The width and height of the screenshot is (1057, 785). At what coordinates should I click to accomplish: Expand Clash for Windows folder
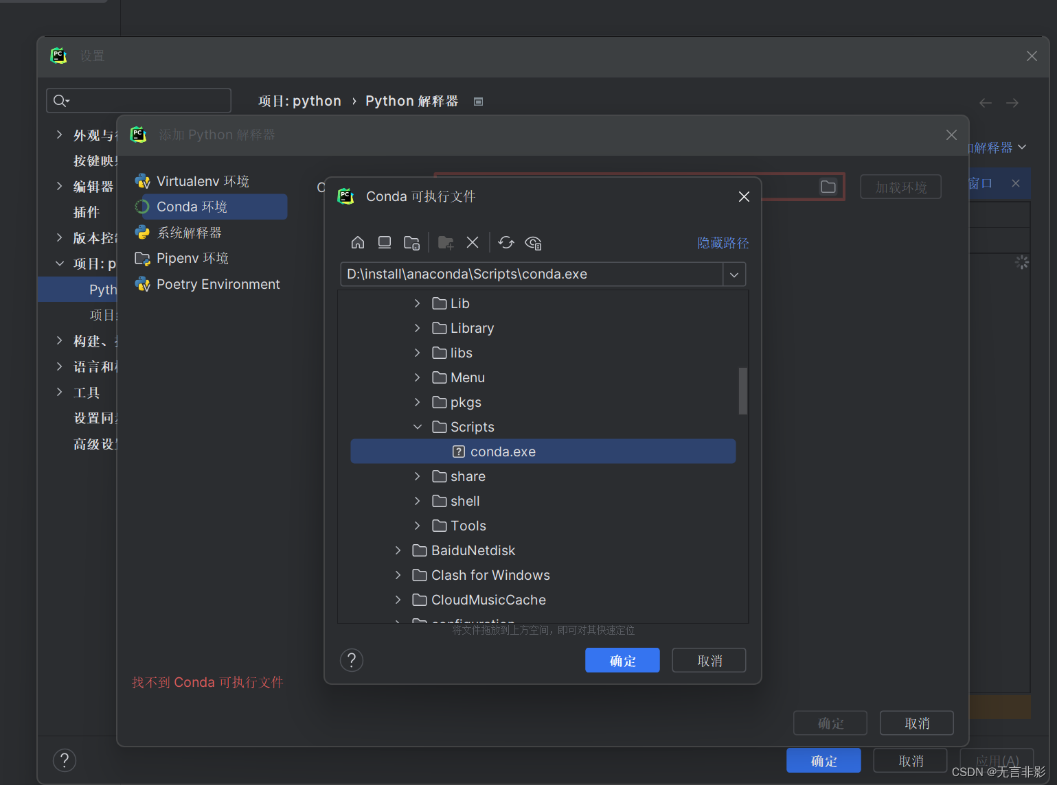pyautogui.click(x=398, y=575)
